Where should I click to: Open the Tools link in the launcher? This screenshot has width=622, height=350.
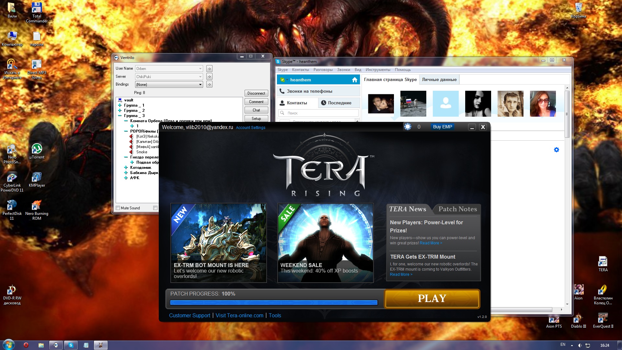(275, 315)
